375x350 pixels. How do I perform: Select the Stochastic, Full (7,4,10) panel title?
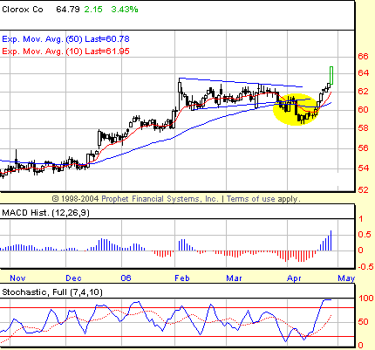click(x=52, y=292)
